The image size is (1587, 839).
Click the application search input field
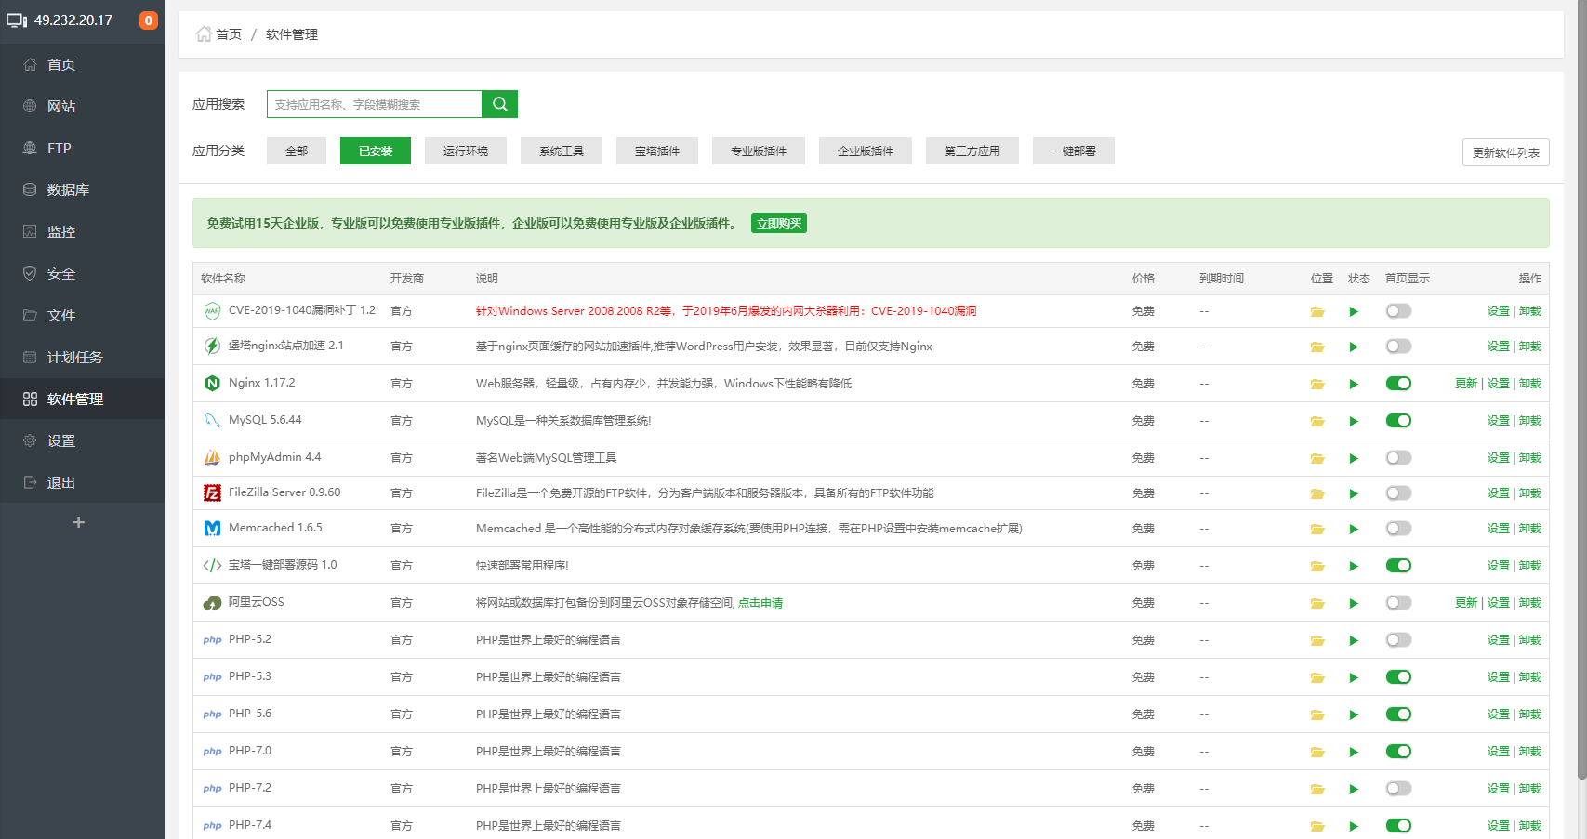(x=375, y=104)
